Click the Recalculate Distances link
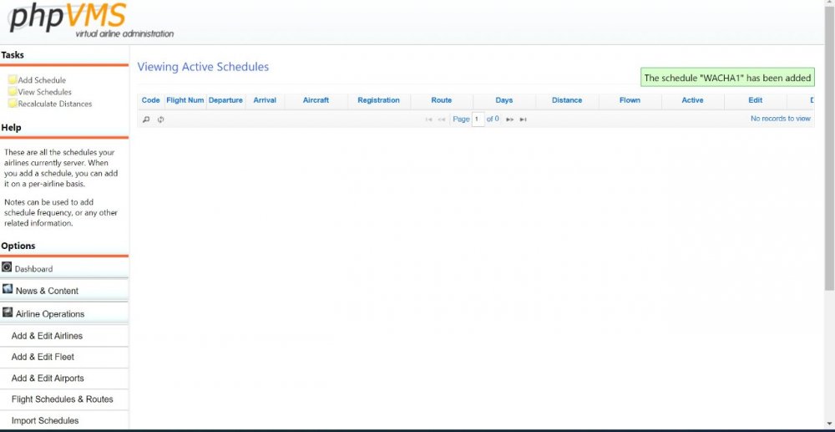The width and height of the screenshot is (835, 432). (55, 104)
